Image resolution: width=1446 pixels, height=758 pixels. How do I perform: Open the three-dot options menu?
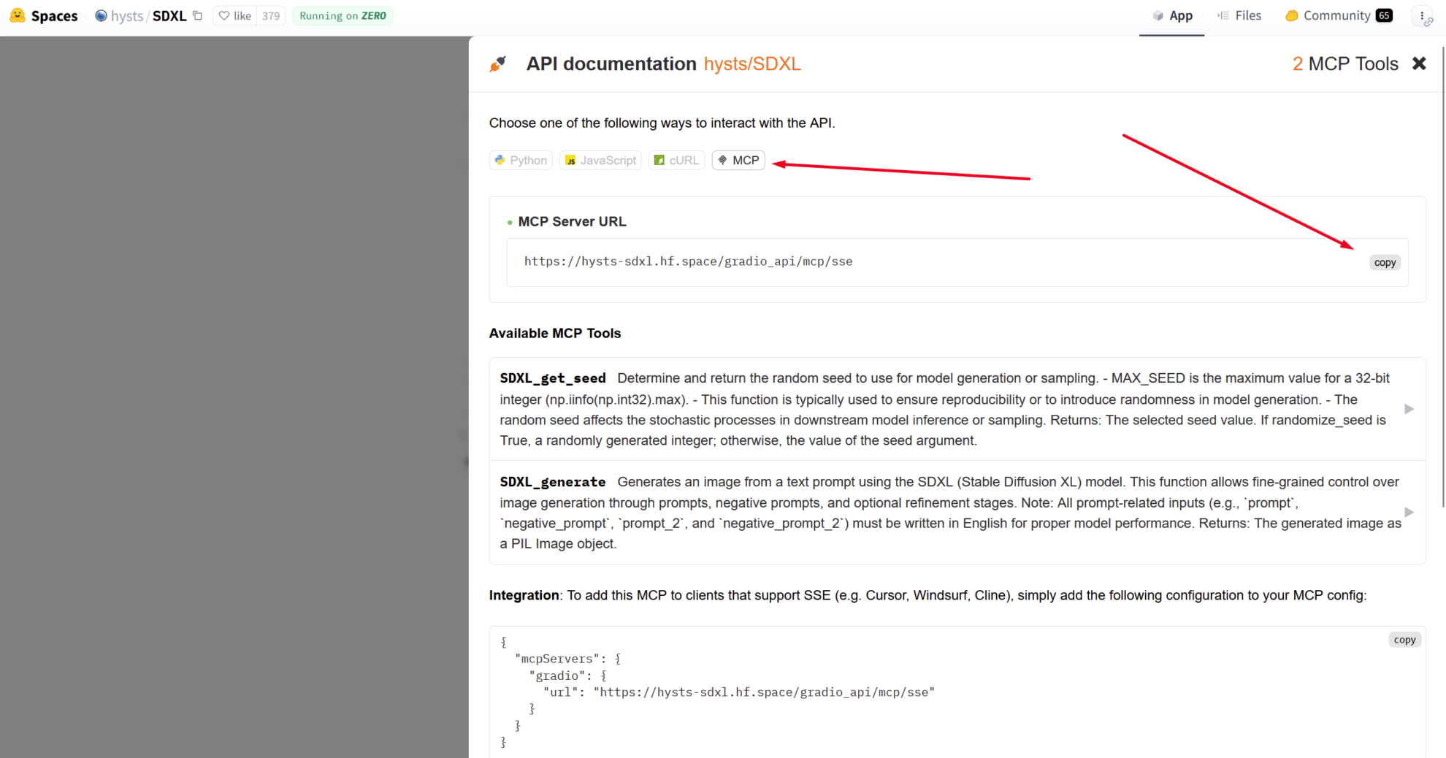pos(1423,15)
